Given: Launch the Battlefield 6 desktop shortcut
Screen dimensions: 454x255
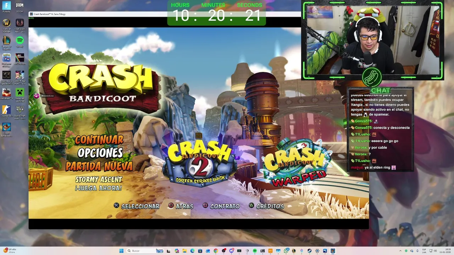Looking at the screenshot, I should pyautogui.click(x=6, y=94).
